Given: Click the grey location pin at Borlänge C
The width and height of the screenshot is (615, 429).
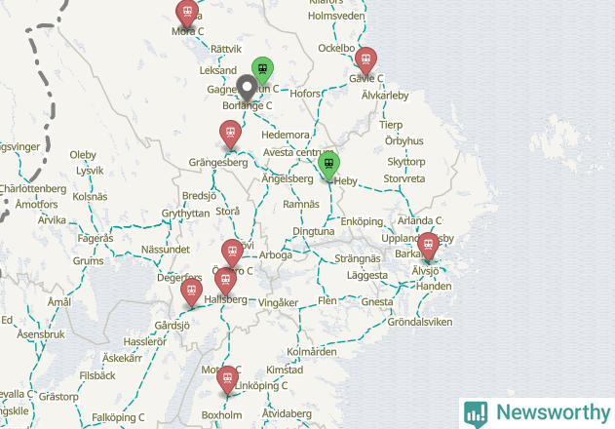Looking at the screenshot, I should click(248, 88).
